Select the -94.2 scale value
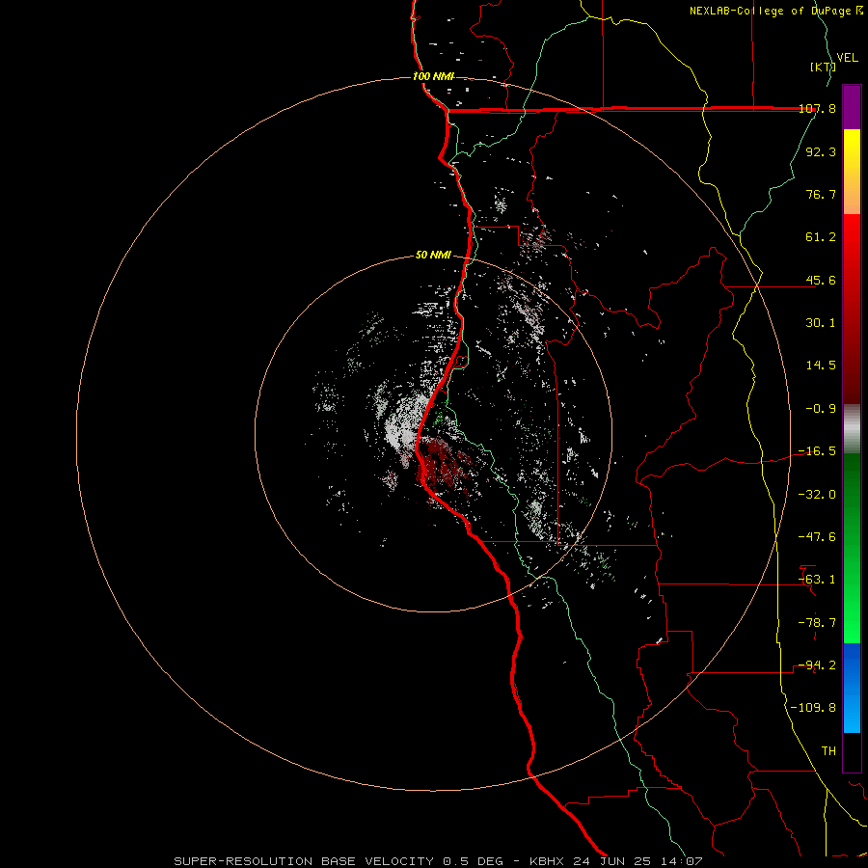The image size is (868, 868). (817, 665)
